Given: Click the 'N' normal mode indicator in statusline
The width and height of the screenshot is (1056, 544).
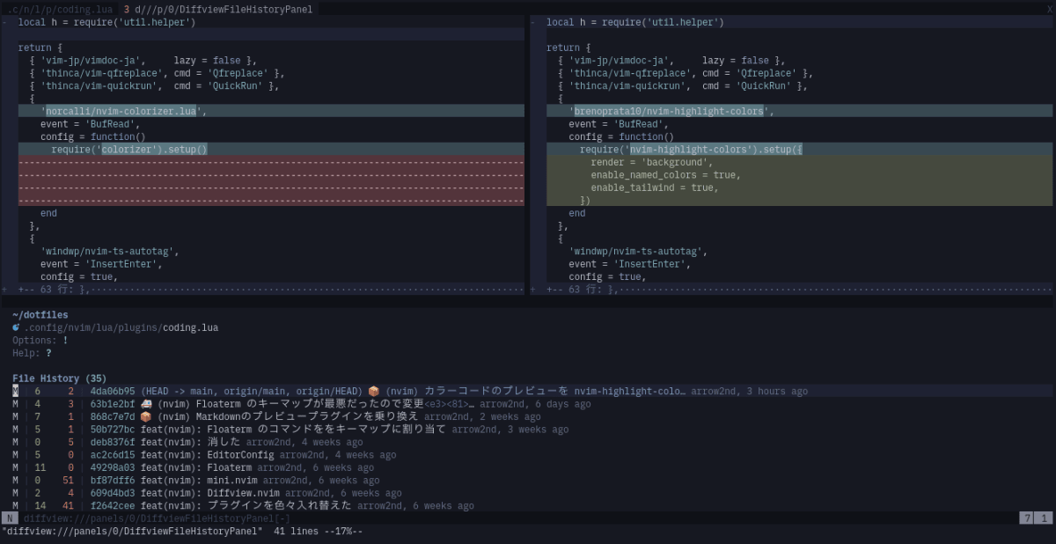Looking at the screenshot, I should (x=10, y=518).
